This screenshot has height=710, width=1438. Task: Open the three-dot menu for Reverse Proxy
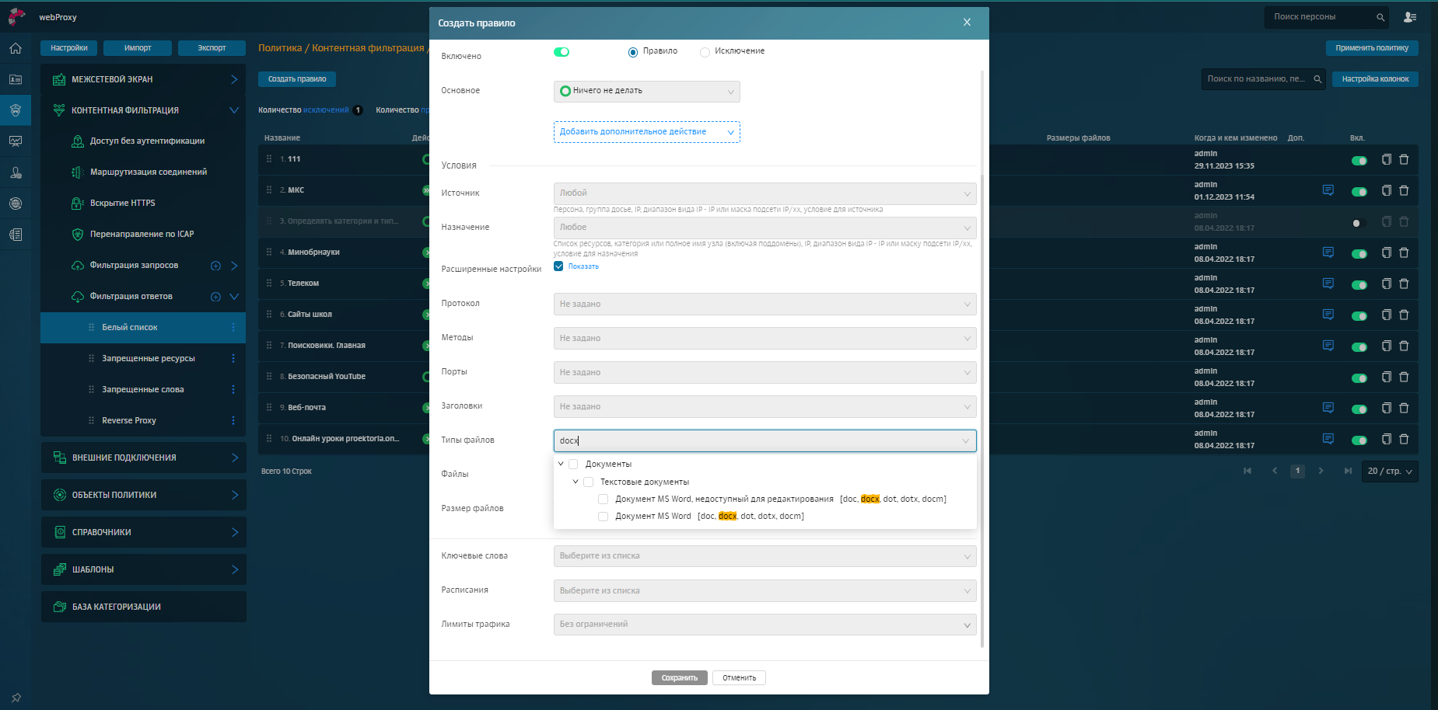coord(233,420)
